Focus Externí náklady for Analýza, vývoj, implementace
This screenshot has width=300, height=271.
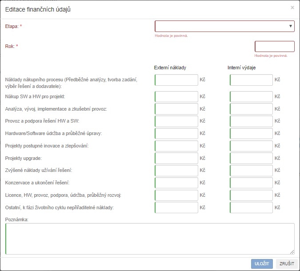pyautogui.click(x=176, y=109)
